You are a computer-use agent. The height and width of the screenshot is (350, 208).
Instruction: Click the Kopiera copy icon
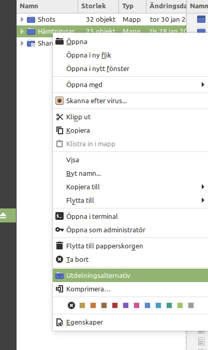coord(60,130)
